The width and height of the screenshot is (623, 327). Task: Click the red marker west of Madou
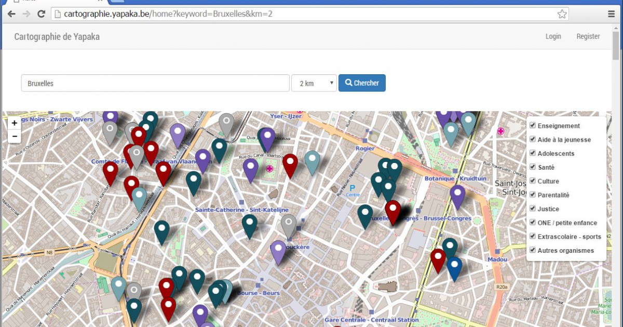click(x=438, y=261)
